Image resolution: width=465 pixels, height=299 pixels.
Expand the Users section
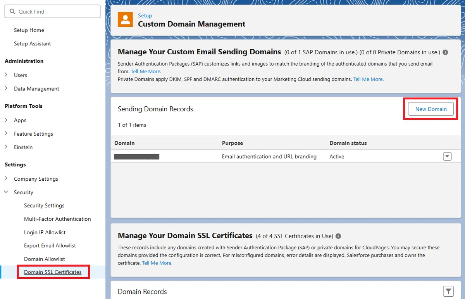pyautogui.click(x=6, y=75)
